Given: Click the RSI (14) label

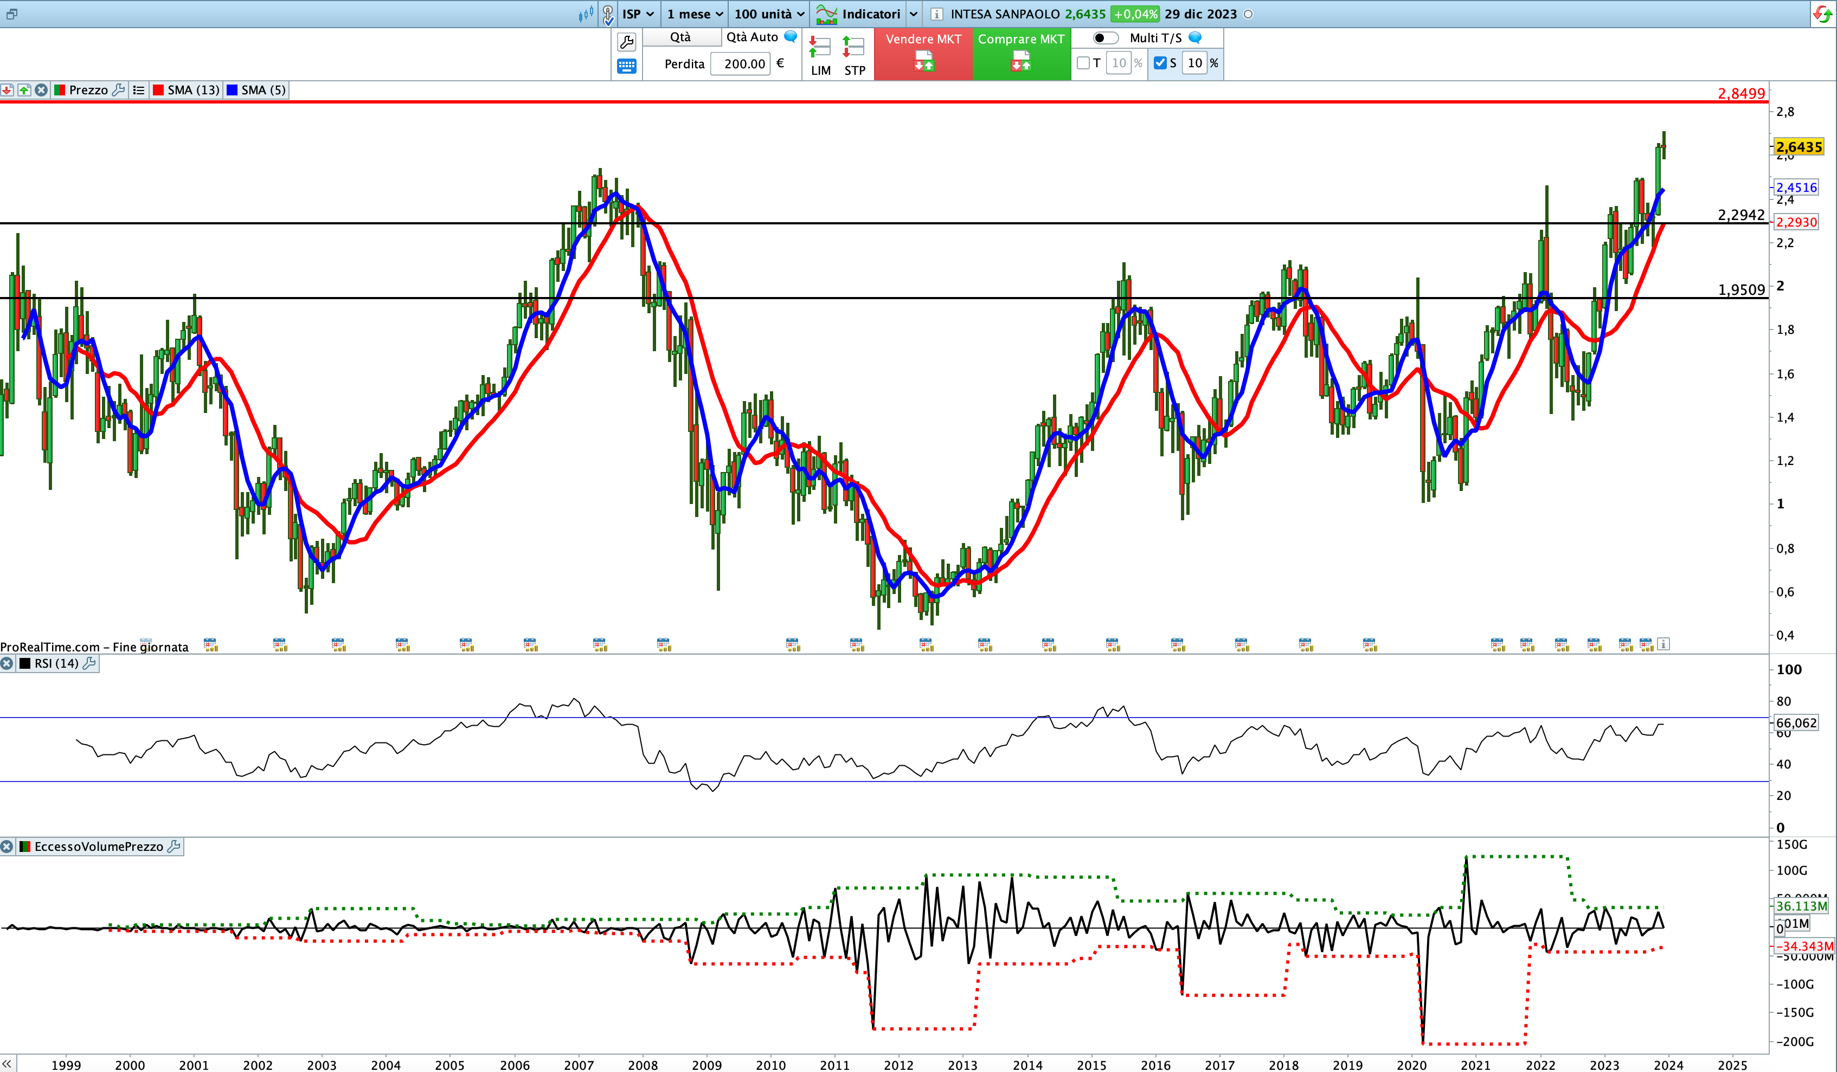Looking at the screenshot, I should tap(56, 664).
